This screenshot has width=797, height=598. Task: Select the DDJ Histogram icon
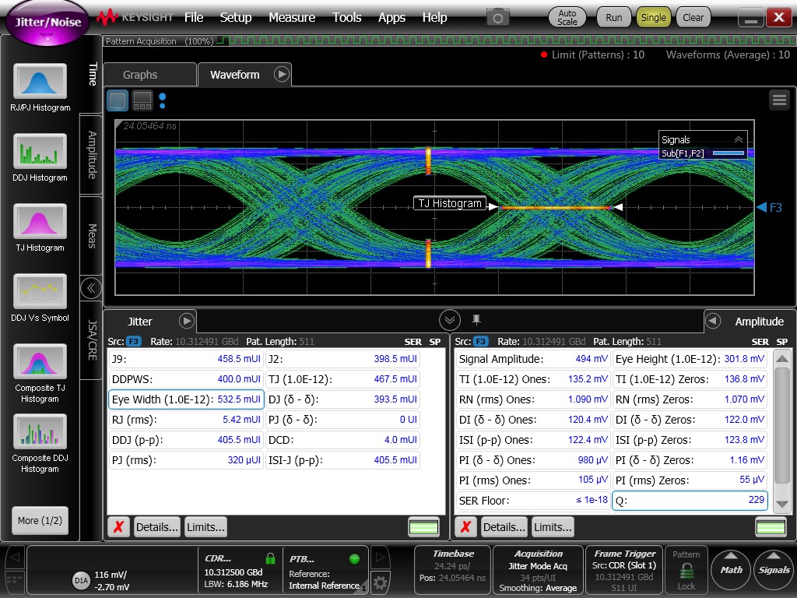(40, 152)
